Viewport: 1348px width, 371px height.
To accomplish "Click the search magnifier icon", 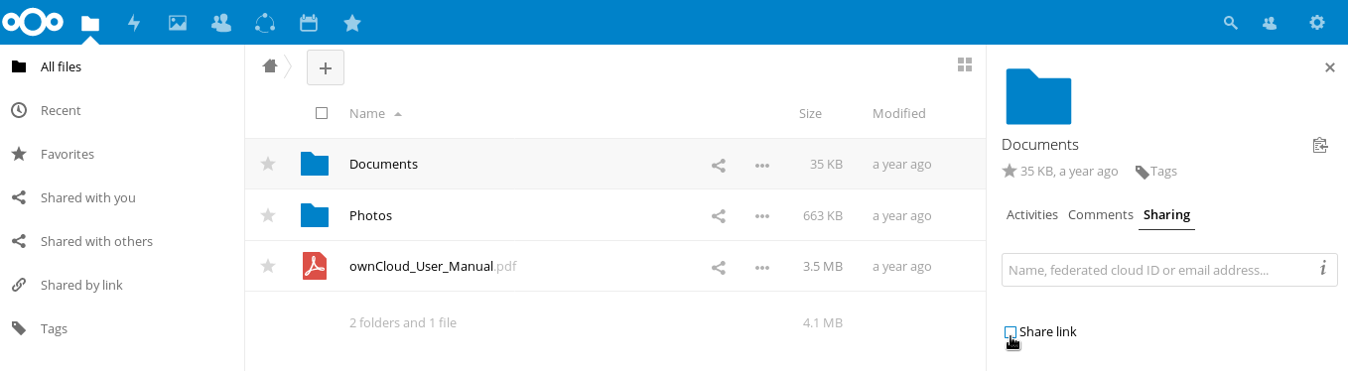I will 1231,23.
